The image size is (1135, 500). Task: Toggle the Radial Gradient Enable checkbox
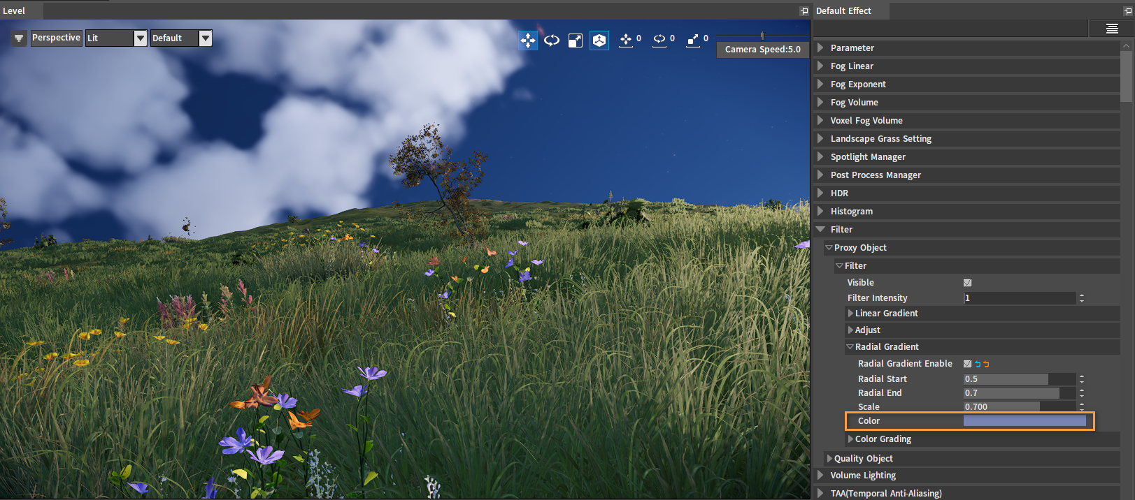click(967, 364)
